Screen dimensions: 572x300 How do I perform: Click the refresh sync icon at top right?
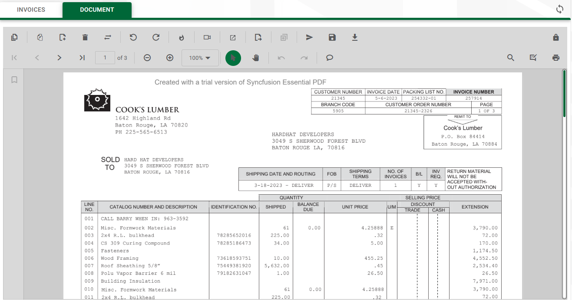point(560,10)
